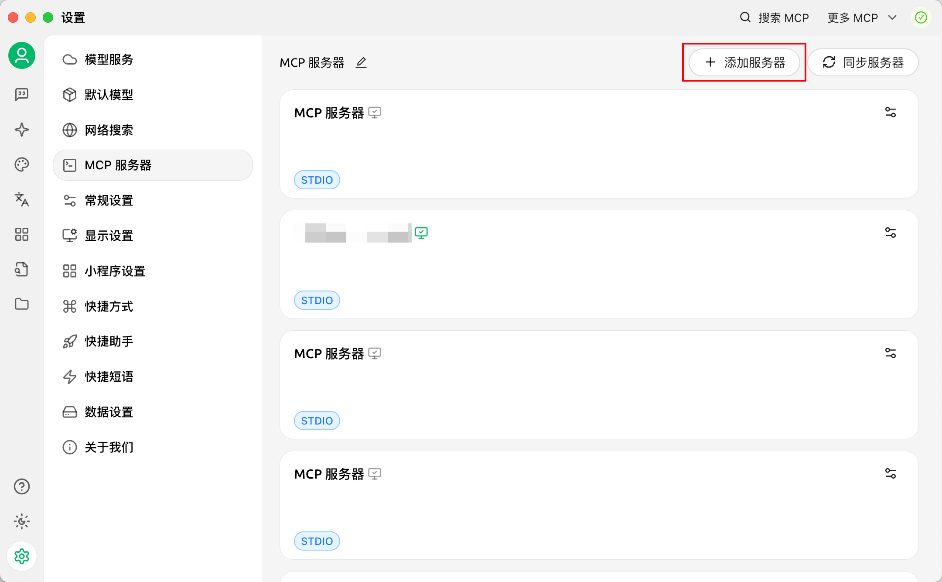Open the paint palette sidebar icon
This screenshot has height=582, width=942.
click(21, 164)
